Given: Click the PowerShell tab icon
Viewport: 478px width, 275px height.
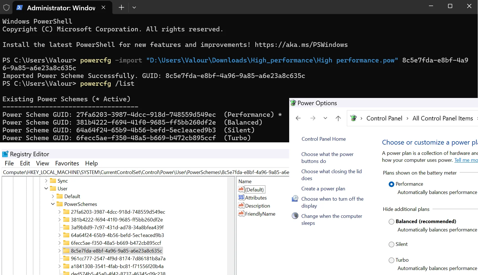Looking at the screenshot, I should (x=19, y=7).
